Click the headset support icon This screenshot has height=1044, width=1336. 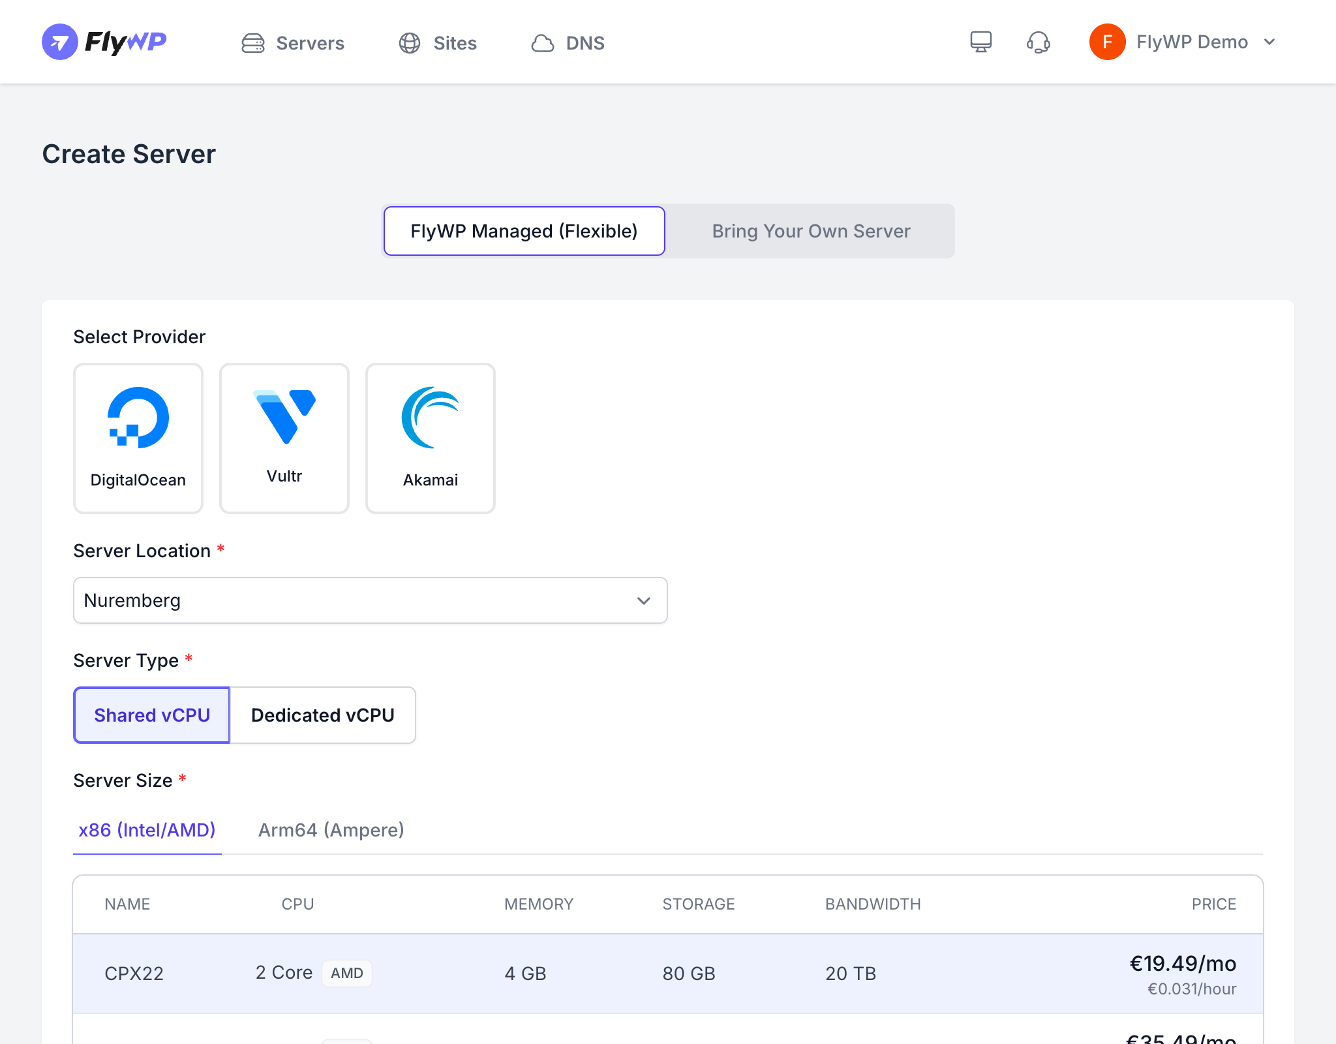coord(1038,42)
